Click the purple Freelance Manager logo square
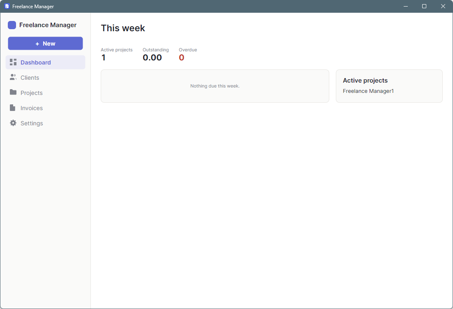 click(12, 25)
